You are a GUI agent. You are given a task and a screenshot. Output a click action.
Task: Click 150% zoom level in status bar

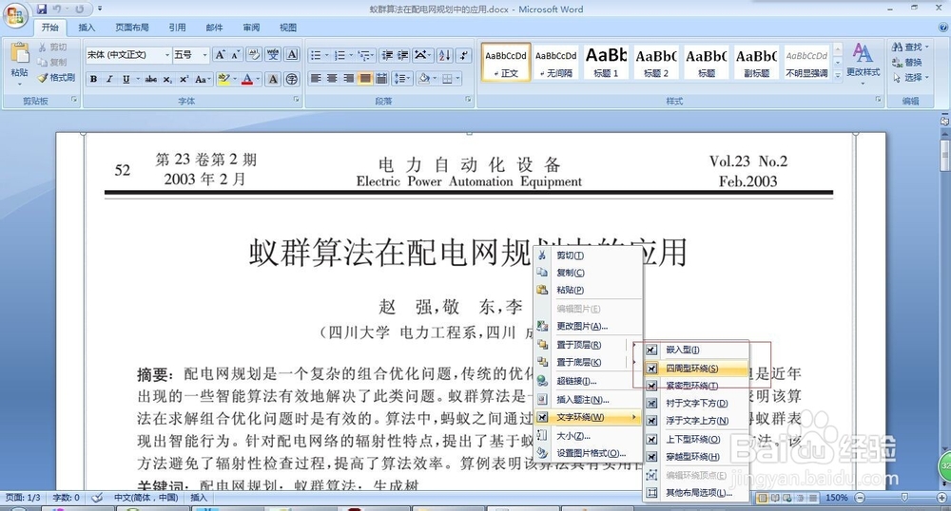click(836, 498)
